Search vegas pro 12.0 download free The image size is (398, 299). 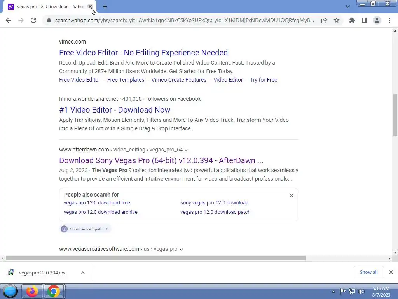[x=97, y=202]
